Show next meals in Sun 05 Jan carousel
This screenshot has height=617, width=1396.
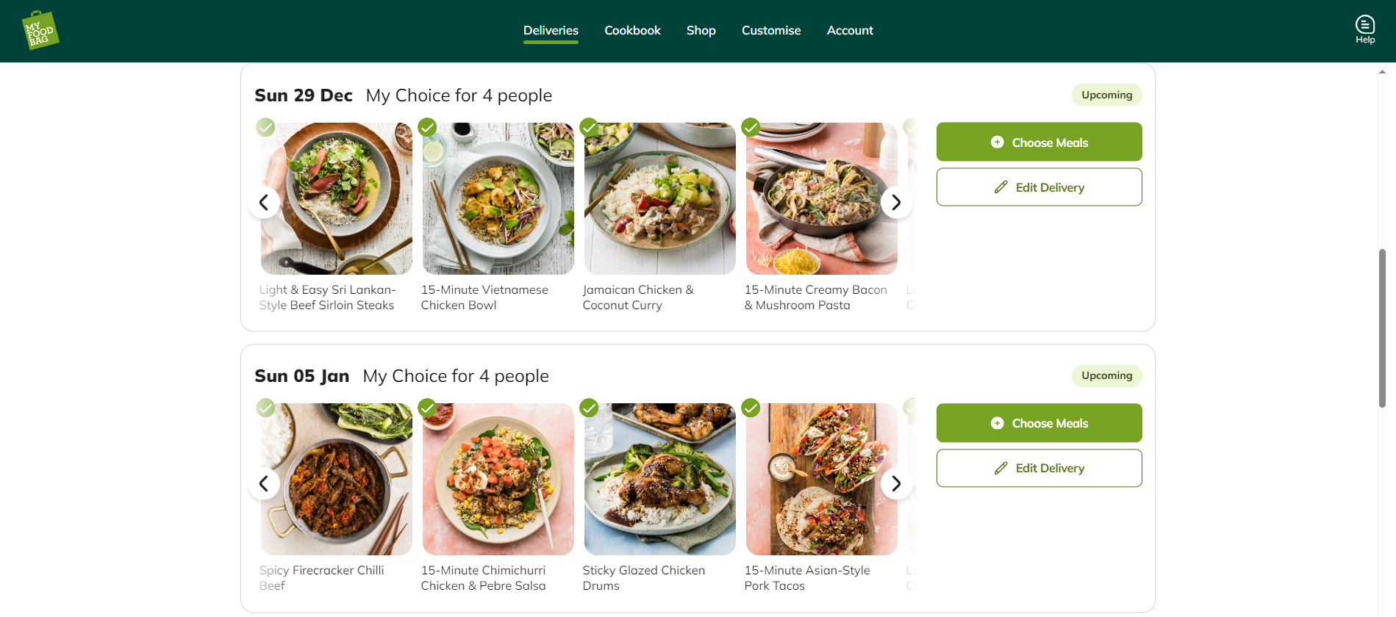[896, 483]
